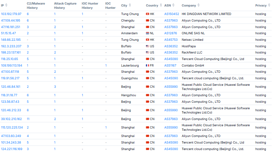Open IP 47.116.181.251 link
This screenshot has height=152, width=273.
click(x=10, y=27)
